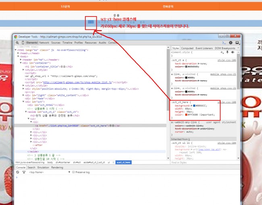Open the Audits panel

[102, 43]
